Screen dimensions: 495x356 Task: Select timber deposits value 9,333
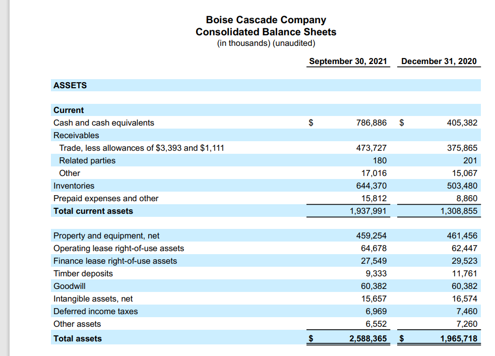(x=376, y=273)
